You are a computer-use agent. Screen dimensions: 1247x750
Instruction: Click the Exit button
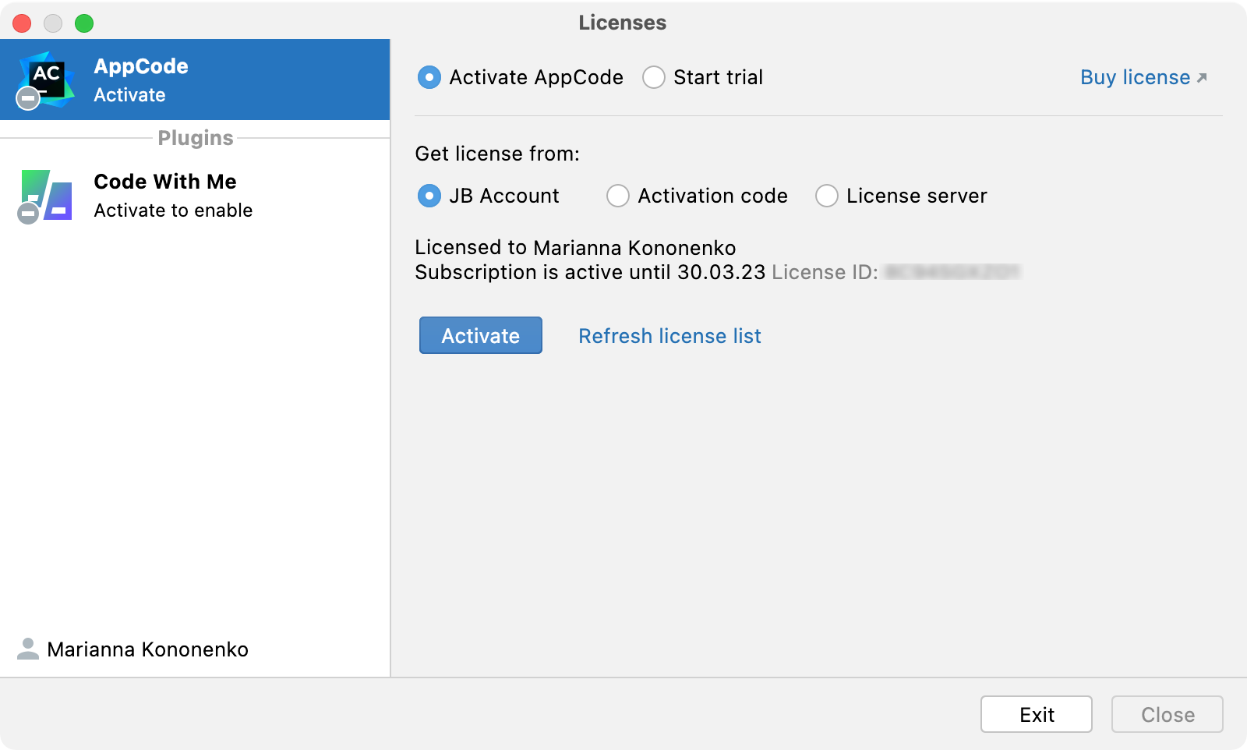pos(1037,713)
